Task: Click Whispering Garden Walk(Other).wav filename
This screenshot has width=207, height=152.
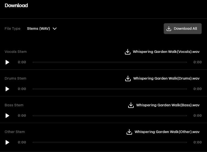Action: (x=167, y=132)
